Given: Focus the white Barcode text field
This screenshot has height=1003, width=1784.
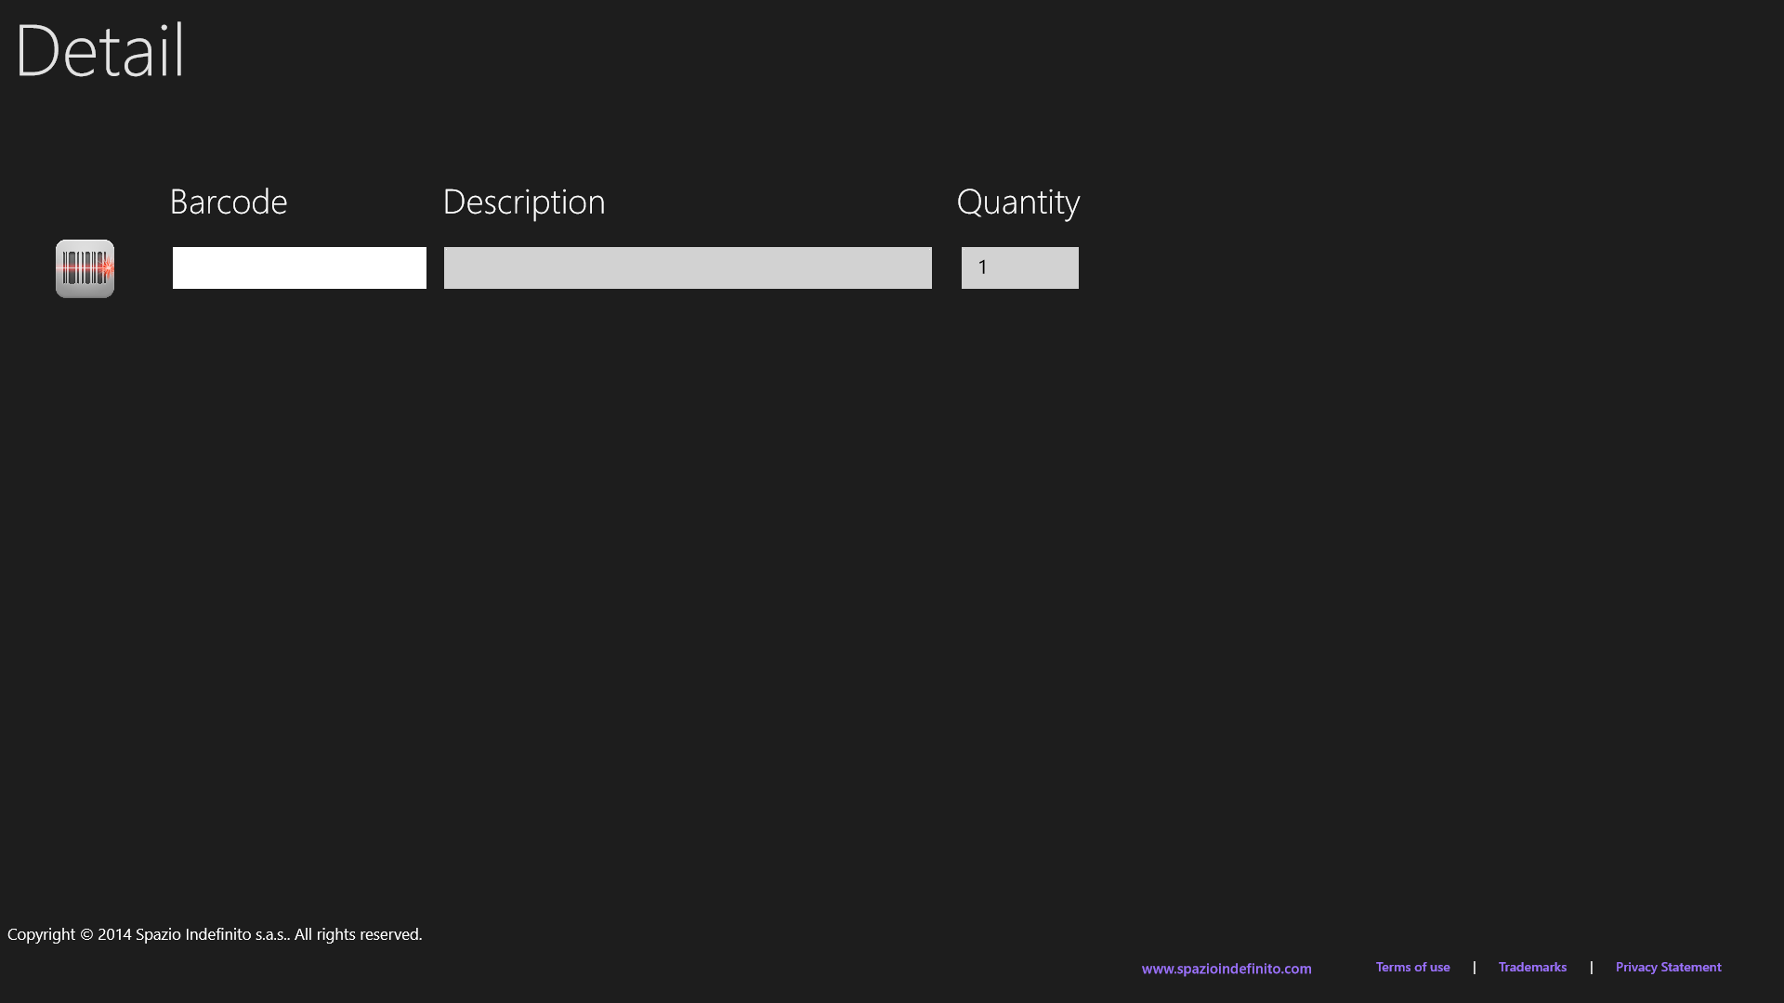Looking at the screenshot, I should [x=299, y=267].
